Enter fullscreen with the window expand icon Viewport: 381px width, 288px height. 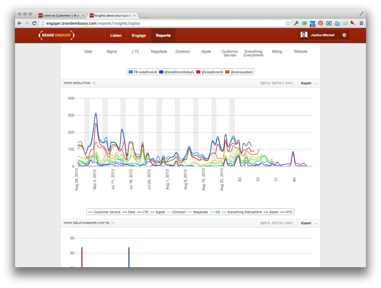362,14
